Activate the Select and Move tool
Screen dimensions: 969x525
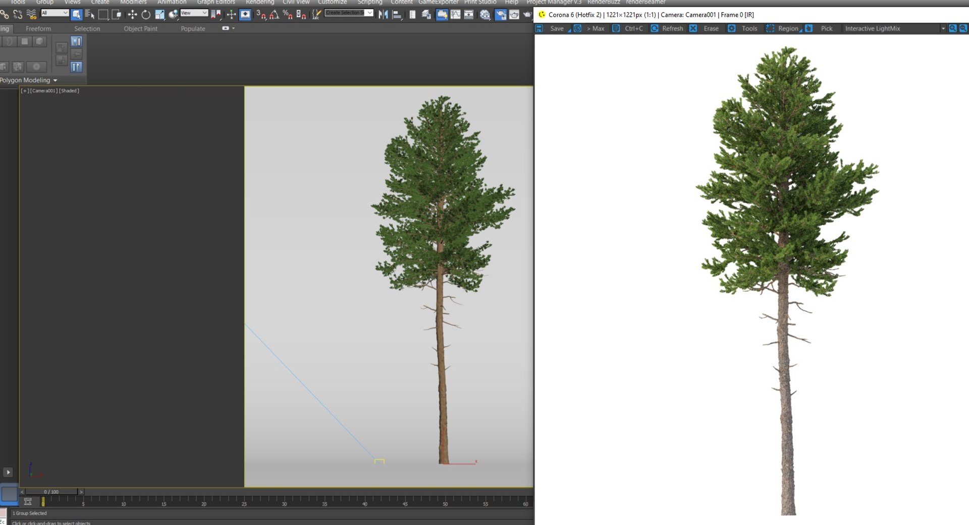pos(132,14)
